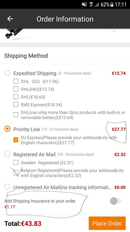Select the Priority Line radio button
This screenshot has width=130, height=232.
click(7, 129)
